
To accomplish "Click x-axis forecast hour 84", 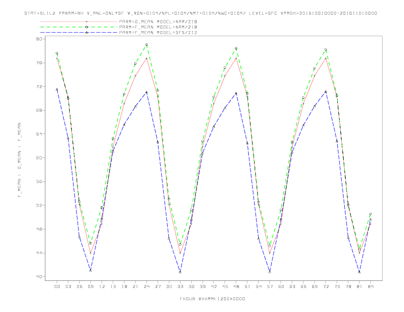I will coord(371,287).
